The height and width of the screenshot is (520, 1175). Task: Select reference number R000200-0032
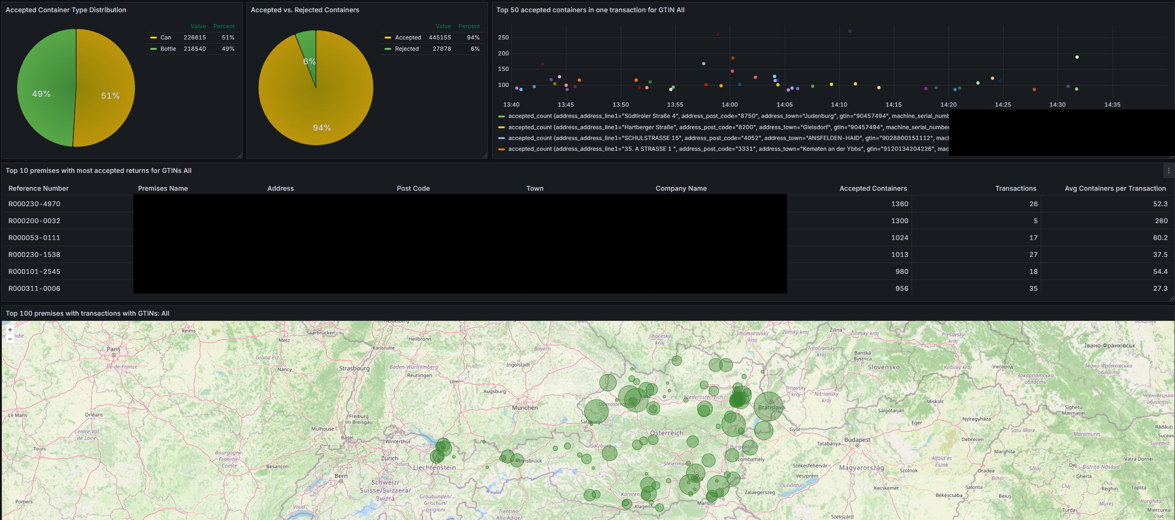pyautogui.click(x=34, y=221)
